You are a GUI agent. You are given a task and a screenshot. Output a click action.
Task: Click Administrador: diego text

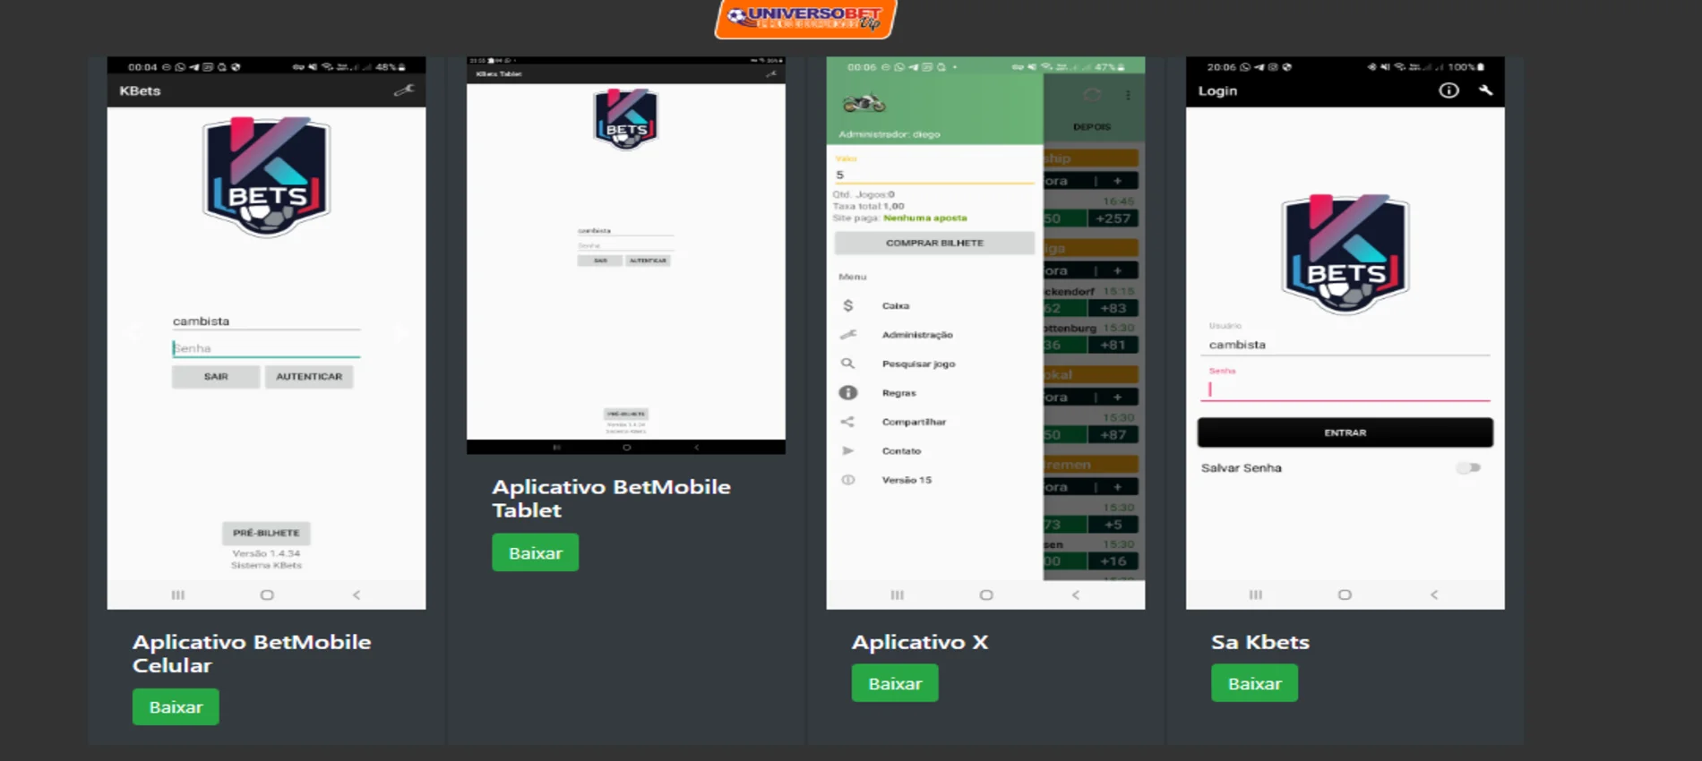point(890,134)
